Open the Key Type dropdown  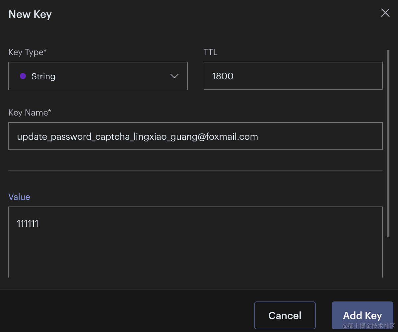(x=98, y=76)
